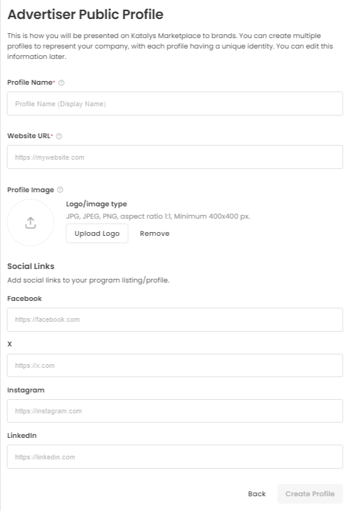Image resolution: width=352 pixels, height=511 pixels.
Task: Go Back to the previous step
Action: click(x=257, y=494)
